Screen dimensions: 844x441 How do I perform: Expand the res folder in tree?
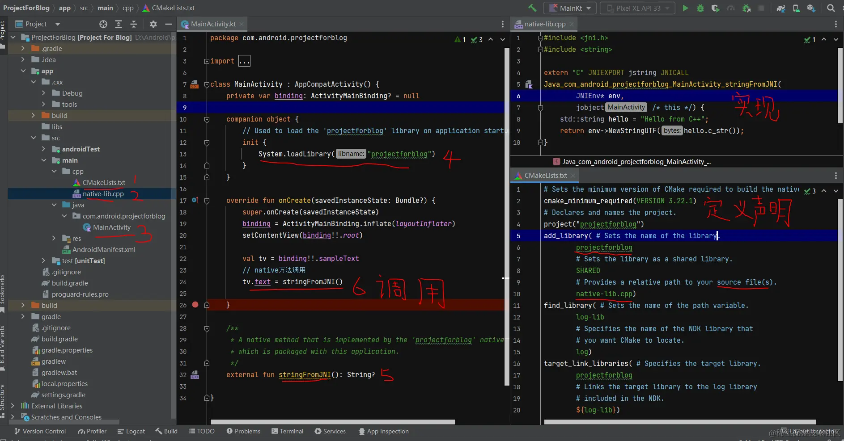coord(54,239)
